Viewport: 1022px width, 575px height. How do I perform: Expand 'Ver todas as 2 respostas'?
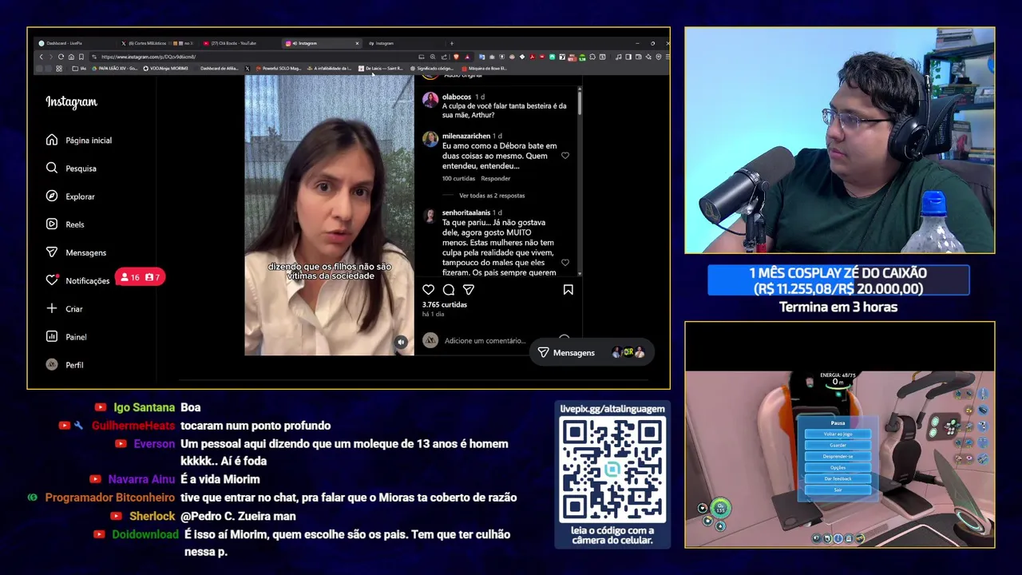click(492, 196)
